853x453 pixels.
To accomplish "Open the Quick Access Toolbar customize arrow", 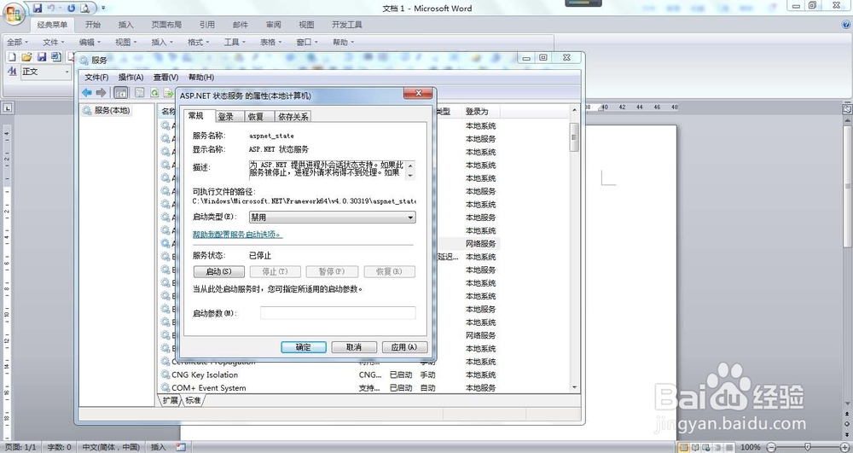I will (103, 9).
